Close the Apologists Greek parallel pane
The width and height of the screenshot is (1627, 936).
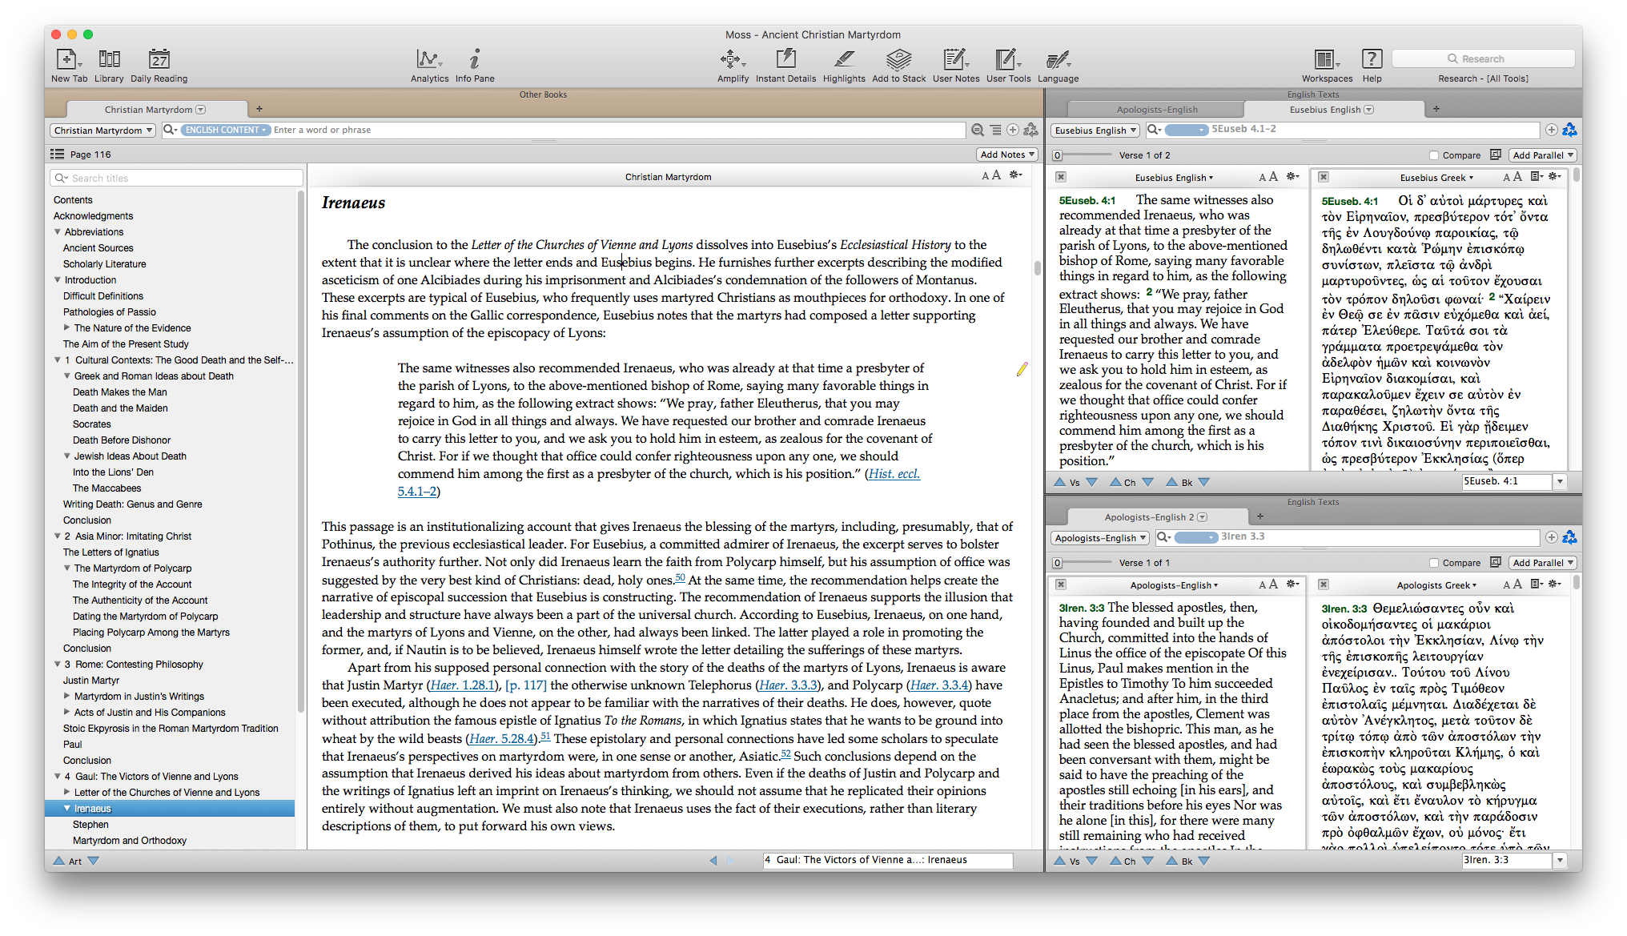pos(1324,584)
